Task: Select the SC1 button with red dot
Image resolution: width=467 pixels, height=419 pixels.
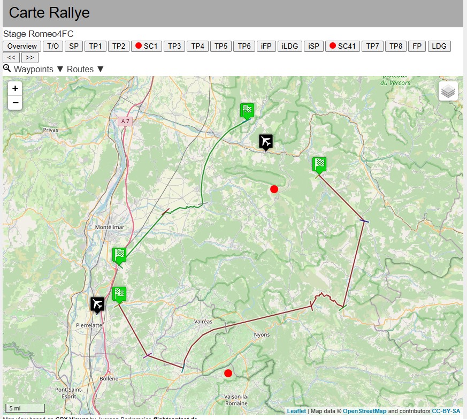Action: [x=147, y=47]
